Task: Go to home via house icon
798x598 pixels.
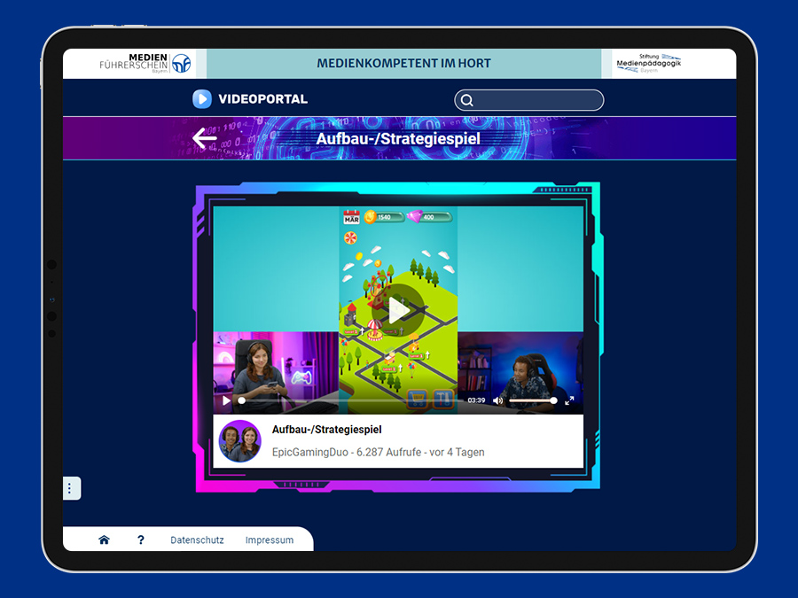Action: [104, 540]
